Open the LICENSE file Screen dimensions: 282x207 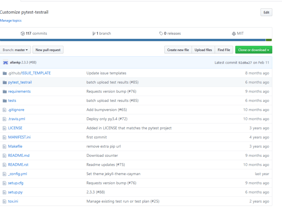click(15, 128)
